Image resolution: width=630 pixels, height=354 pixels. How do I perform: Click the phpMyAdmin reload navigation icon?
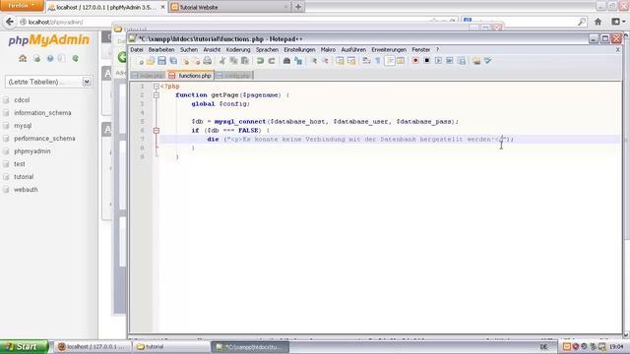click(75, 59)
